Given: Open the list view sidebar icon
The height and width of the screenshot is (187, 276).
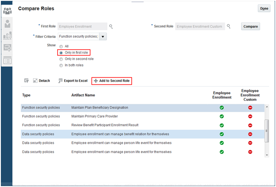Looking at the screenshot, I should point(7,60).
